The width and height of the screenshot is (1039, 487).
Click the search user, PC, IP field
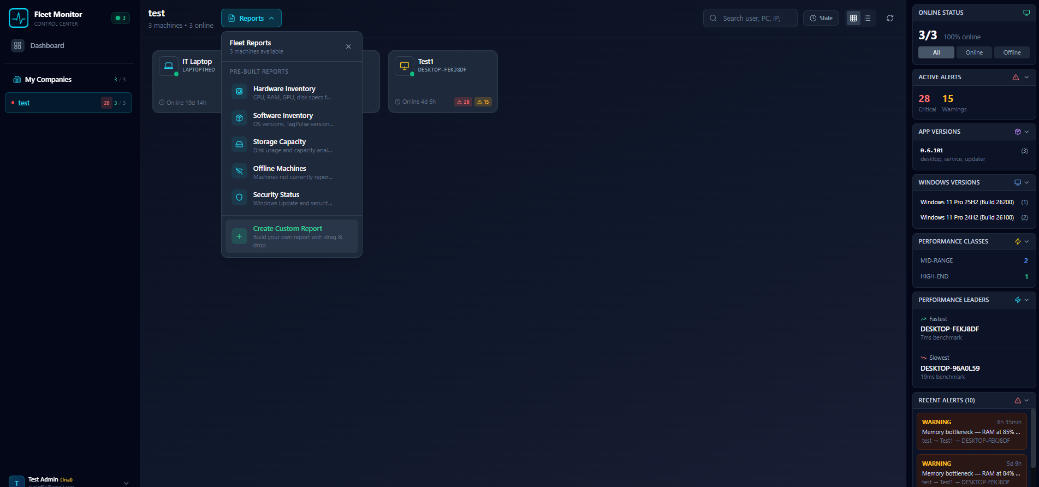[x=750, y=18]
